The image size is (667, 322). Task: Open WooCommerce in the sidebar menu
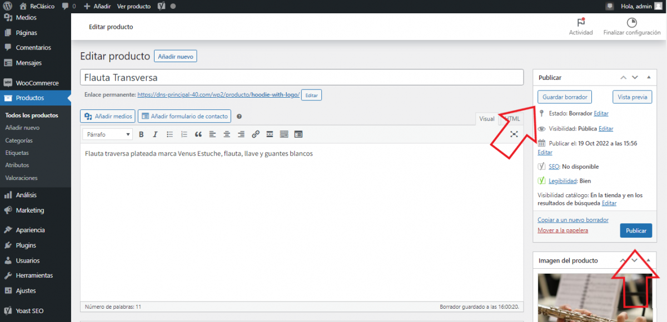[37, 83]
